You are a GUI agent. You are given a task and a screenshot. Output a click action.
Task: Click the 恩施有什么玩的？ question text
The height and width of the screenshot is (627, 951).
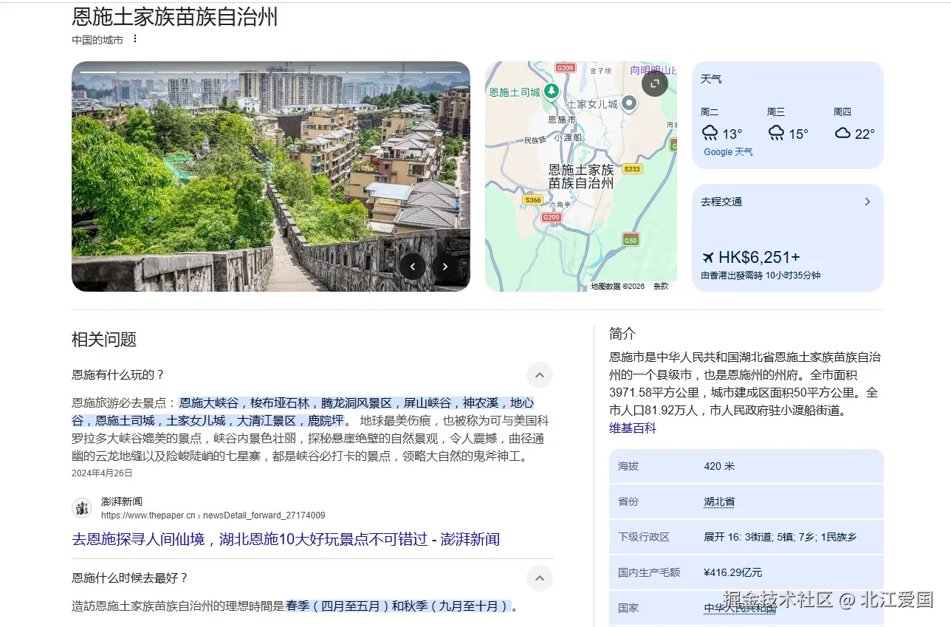coord(118,375)
